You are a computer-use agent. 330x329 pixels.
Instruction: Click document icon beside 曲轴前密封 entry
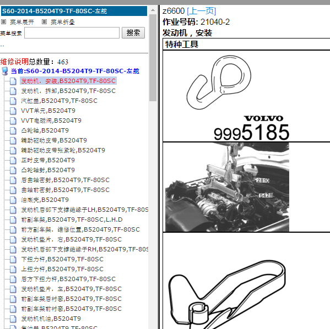(13, 190)
